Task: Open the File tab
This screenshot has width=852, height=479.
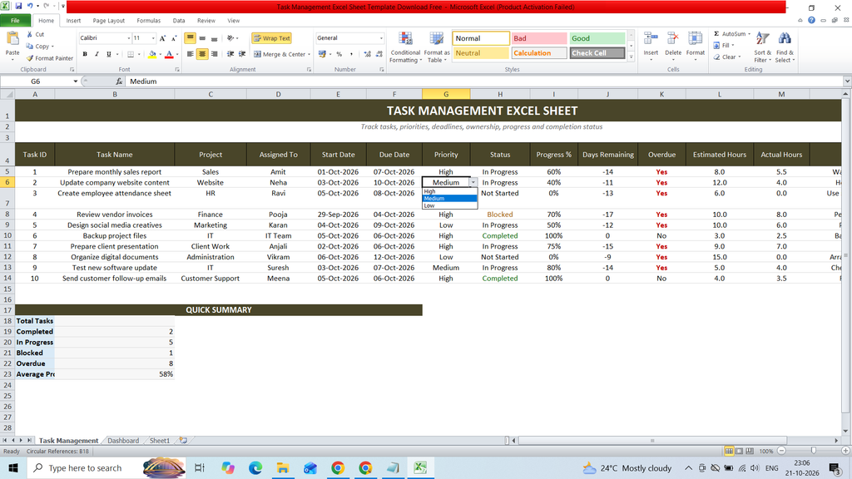Action: pos(15,21)
